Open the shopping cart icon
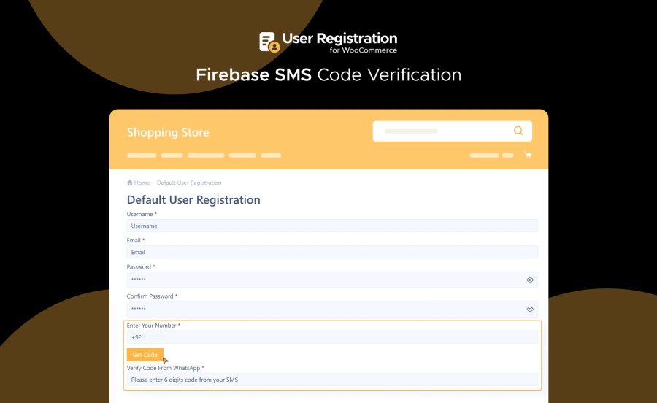This screenshot has width=657, height=403. (527, 155)
